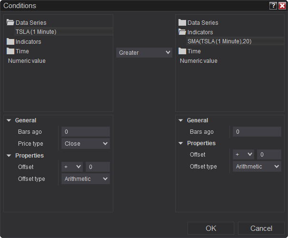Image resolution: width=288 pixels, height=238 pixels.
Task: Click the left Data Series folder icon
Action: click(10, 22)
